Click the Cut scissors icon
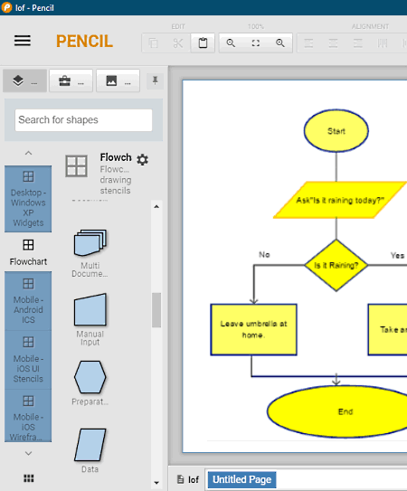The image size is (407, 491). point(178,42)
